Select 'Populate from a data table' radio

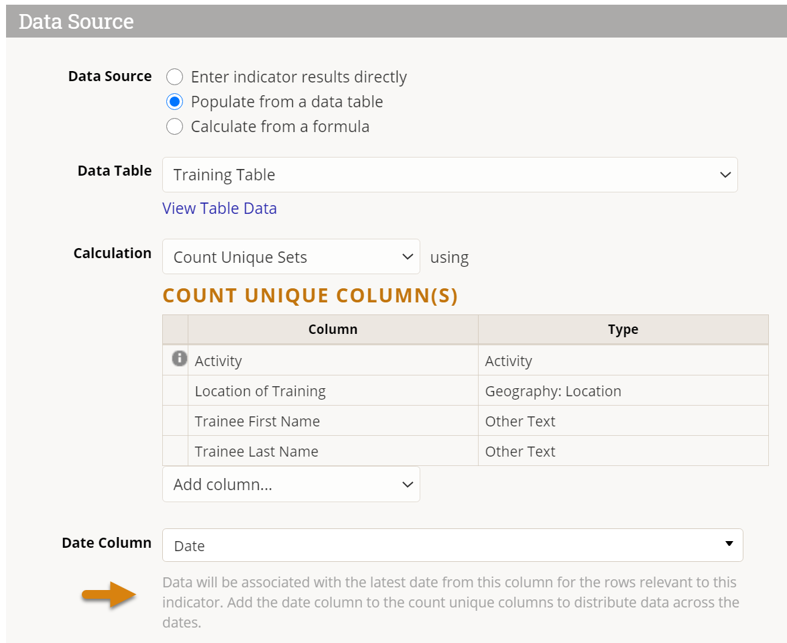(x=174, y=102)
